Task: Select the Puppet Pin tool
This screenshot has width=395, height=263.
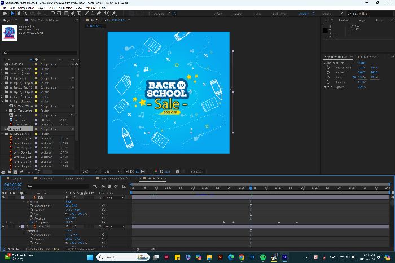Action: pos(114,14)
